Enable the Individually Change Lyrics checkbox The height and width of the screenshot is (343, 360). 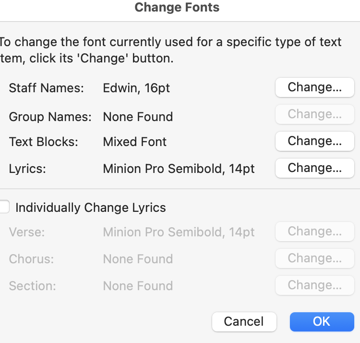(4, 207)
